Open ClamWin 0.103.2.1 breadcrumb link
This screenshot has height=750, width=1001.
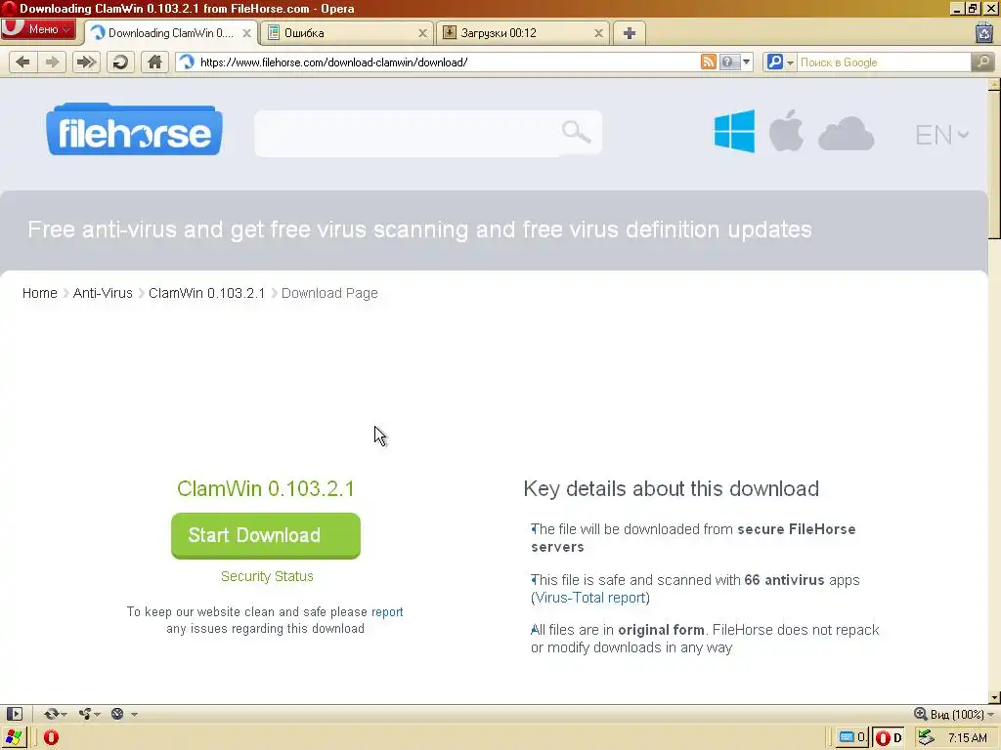pos(207,293)
